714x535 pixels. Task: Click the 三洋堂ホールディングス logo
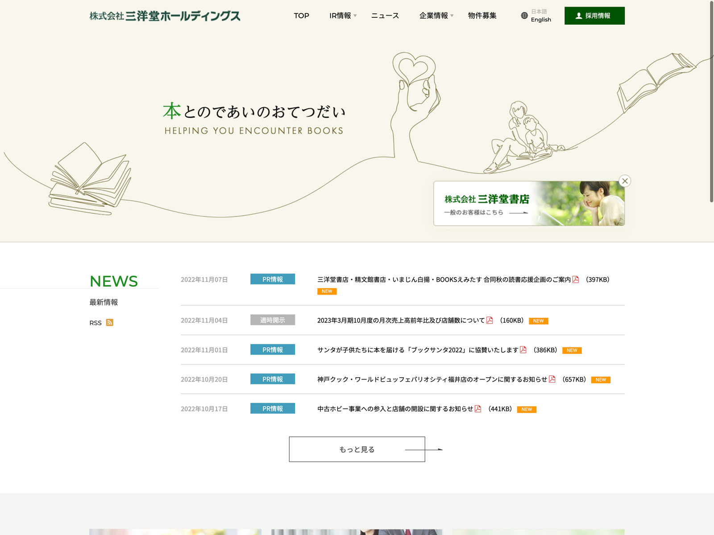click(x=165, y=16)
